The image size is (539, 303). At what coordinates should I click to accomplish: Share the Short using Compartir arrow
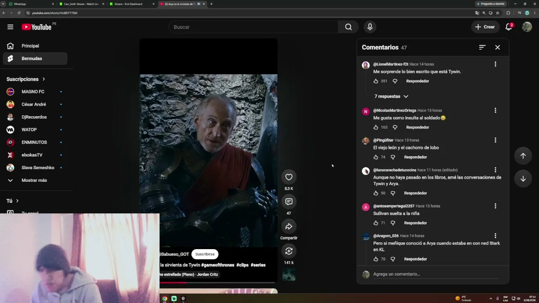(289, 226)
